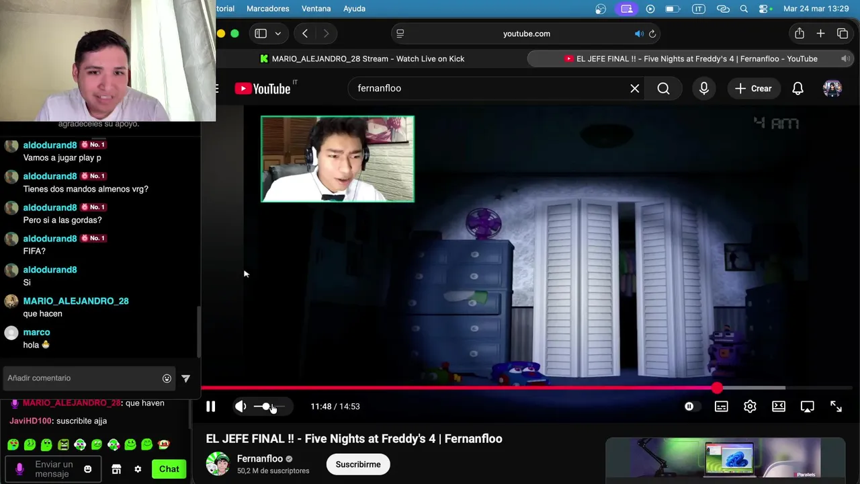
Task: Click the red progress bar scrubber knob
Action: tap(717, 388)
